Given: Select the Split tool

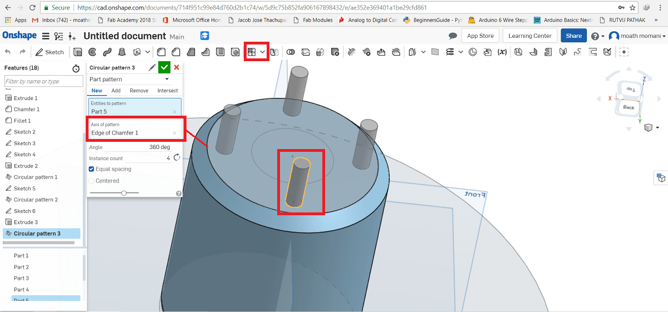Looking at the screenshot, I should [305, 52].
